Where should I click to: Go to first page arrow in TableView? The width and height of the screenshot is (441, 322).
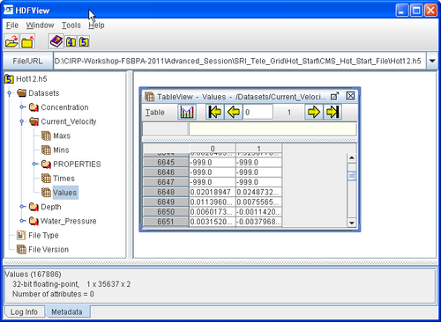[215, 112]
